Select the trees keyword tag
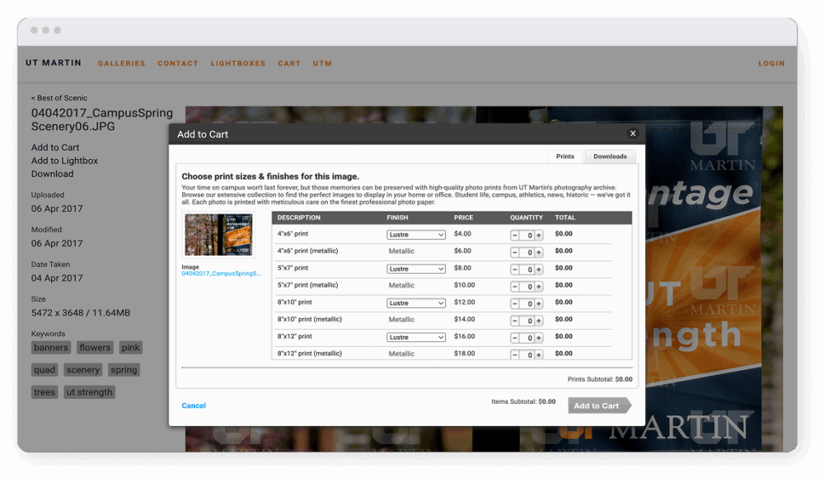824x478 pixels. [44, 391]
